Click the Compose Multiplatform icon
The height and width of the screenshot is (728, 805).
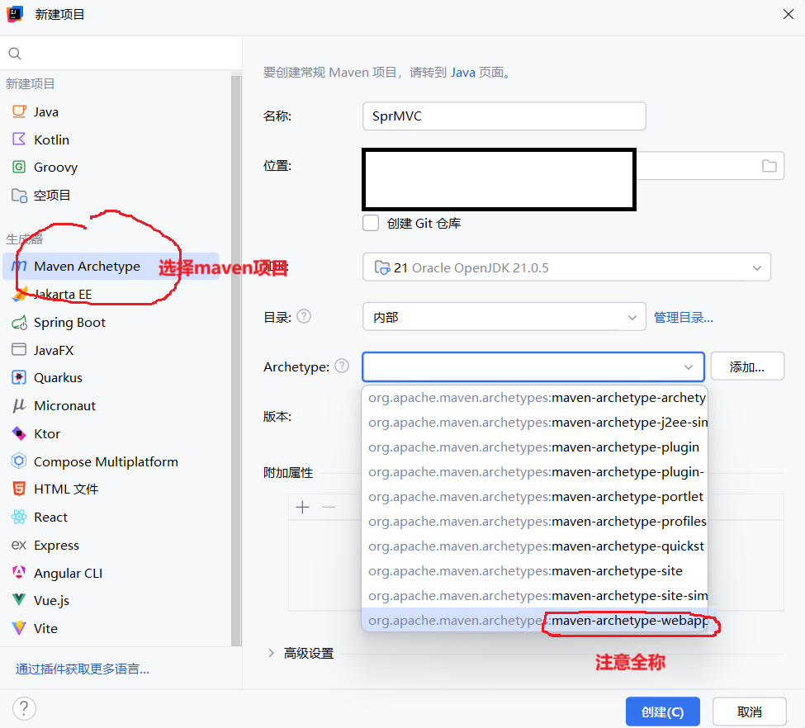coord(19,461)
